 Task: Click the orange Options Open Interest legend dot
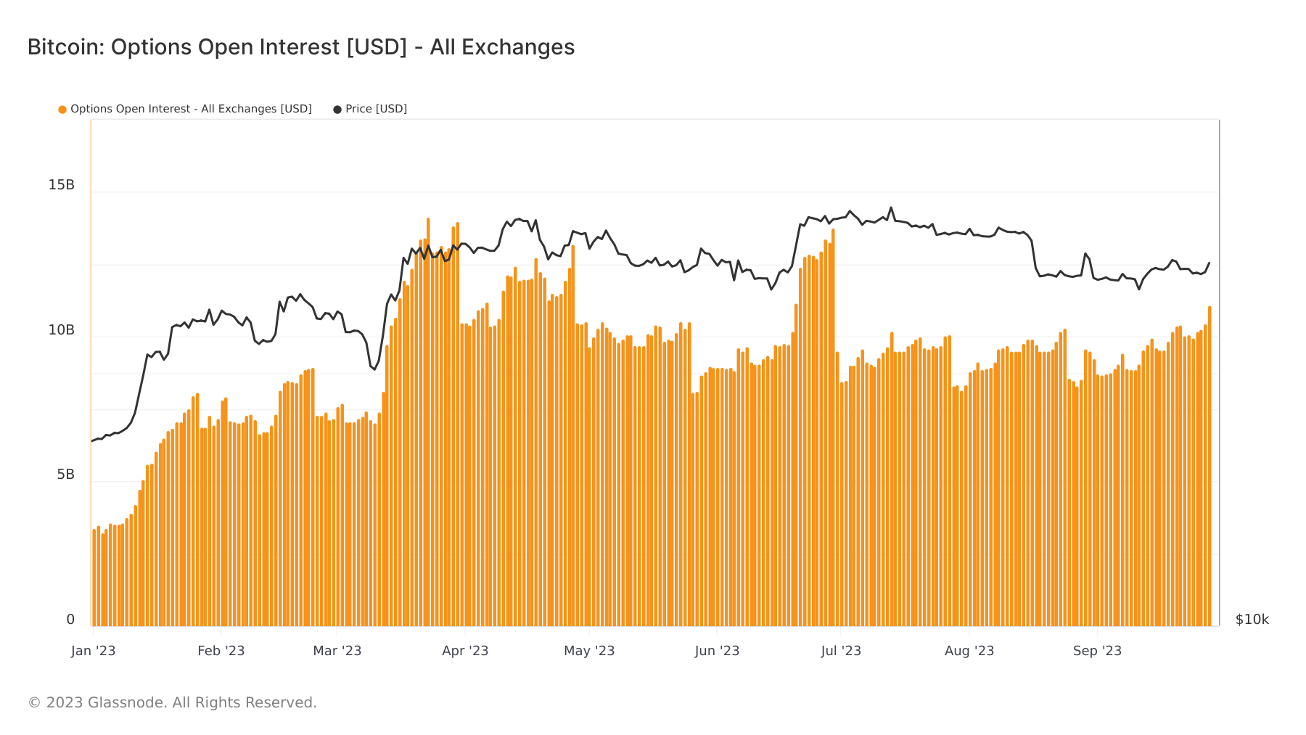click(x=62, y=110)
